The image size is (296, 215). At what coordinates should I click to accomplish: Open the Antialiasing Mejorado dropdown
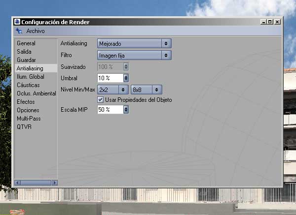(134, 43)
